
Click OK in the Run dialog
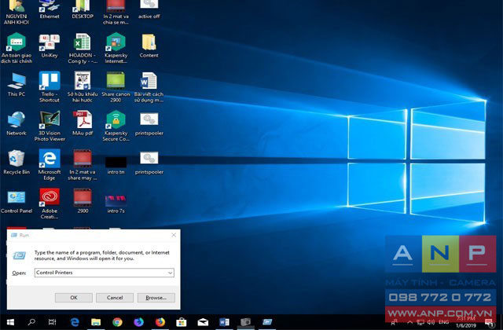[x=73, y=298]
